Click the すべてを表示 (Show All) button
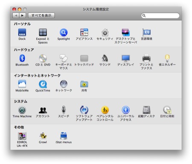 [x=41, y=15]
